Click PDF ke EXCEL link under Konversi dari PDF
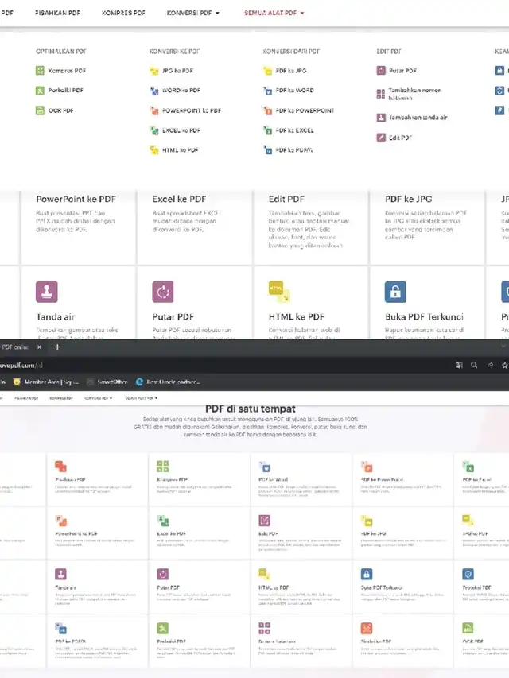This screenshot has height=678, width=509. (x=294, y=130)
